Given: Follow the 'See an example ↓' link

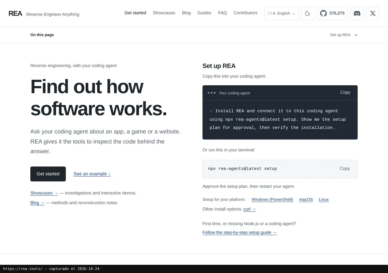Looking at the screenshot, I should tap(92, 174).
